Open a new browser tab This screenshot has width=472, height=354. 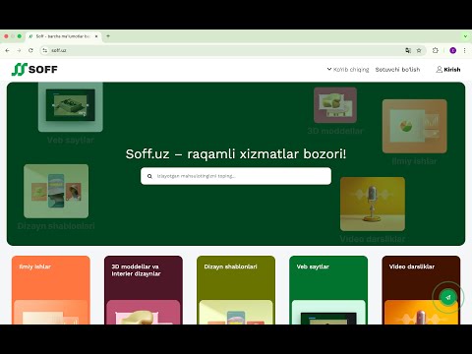pyautogui.click(x=108, y=36)
